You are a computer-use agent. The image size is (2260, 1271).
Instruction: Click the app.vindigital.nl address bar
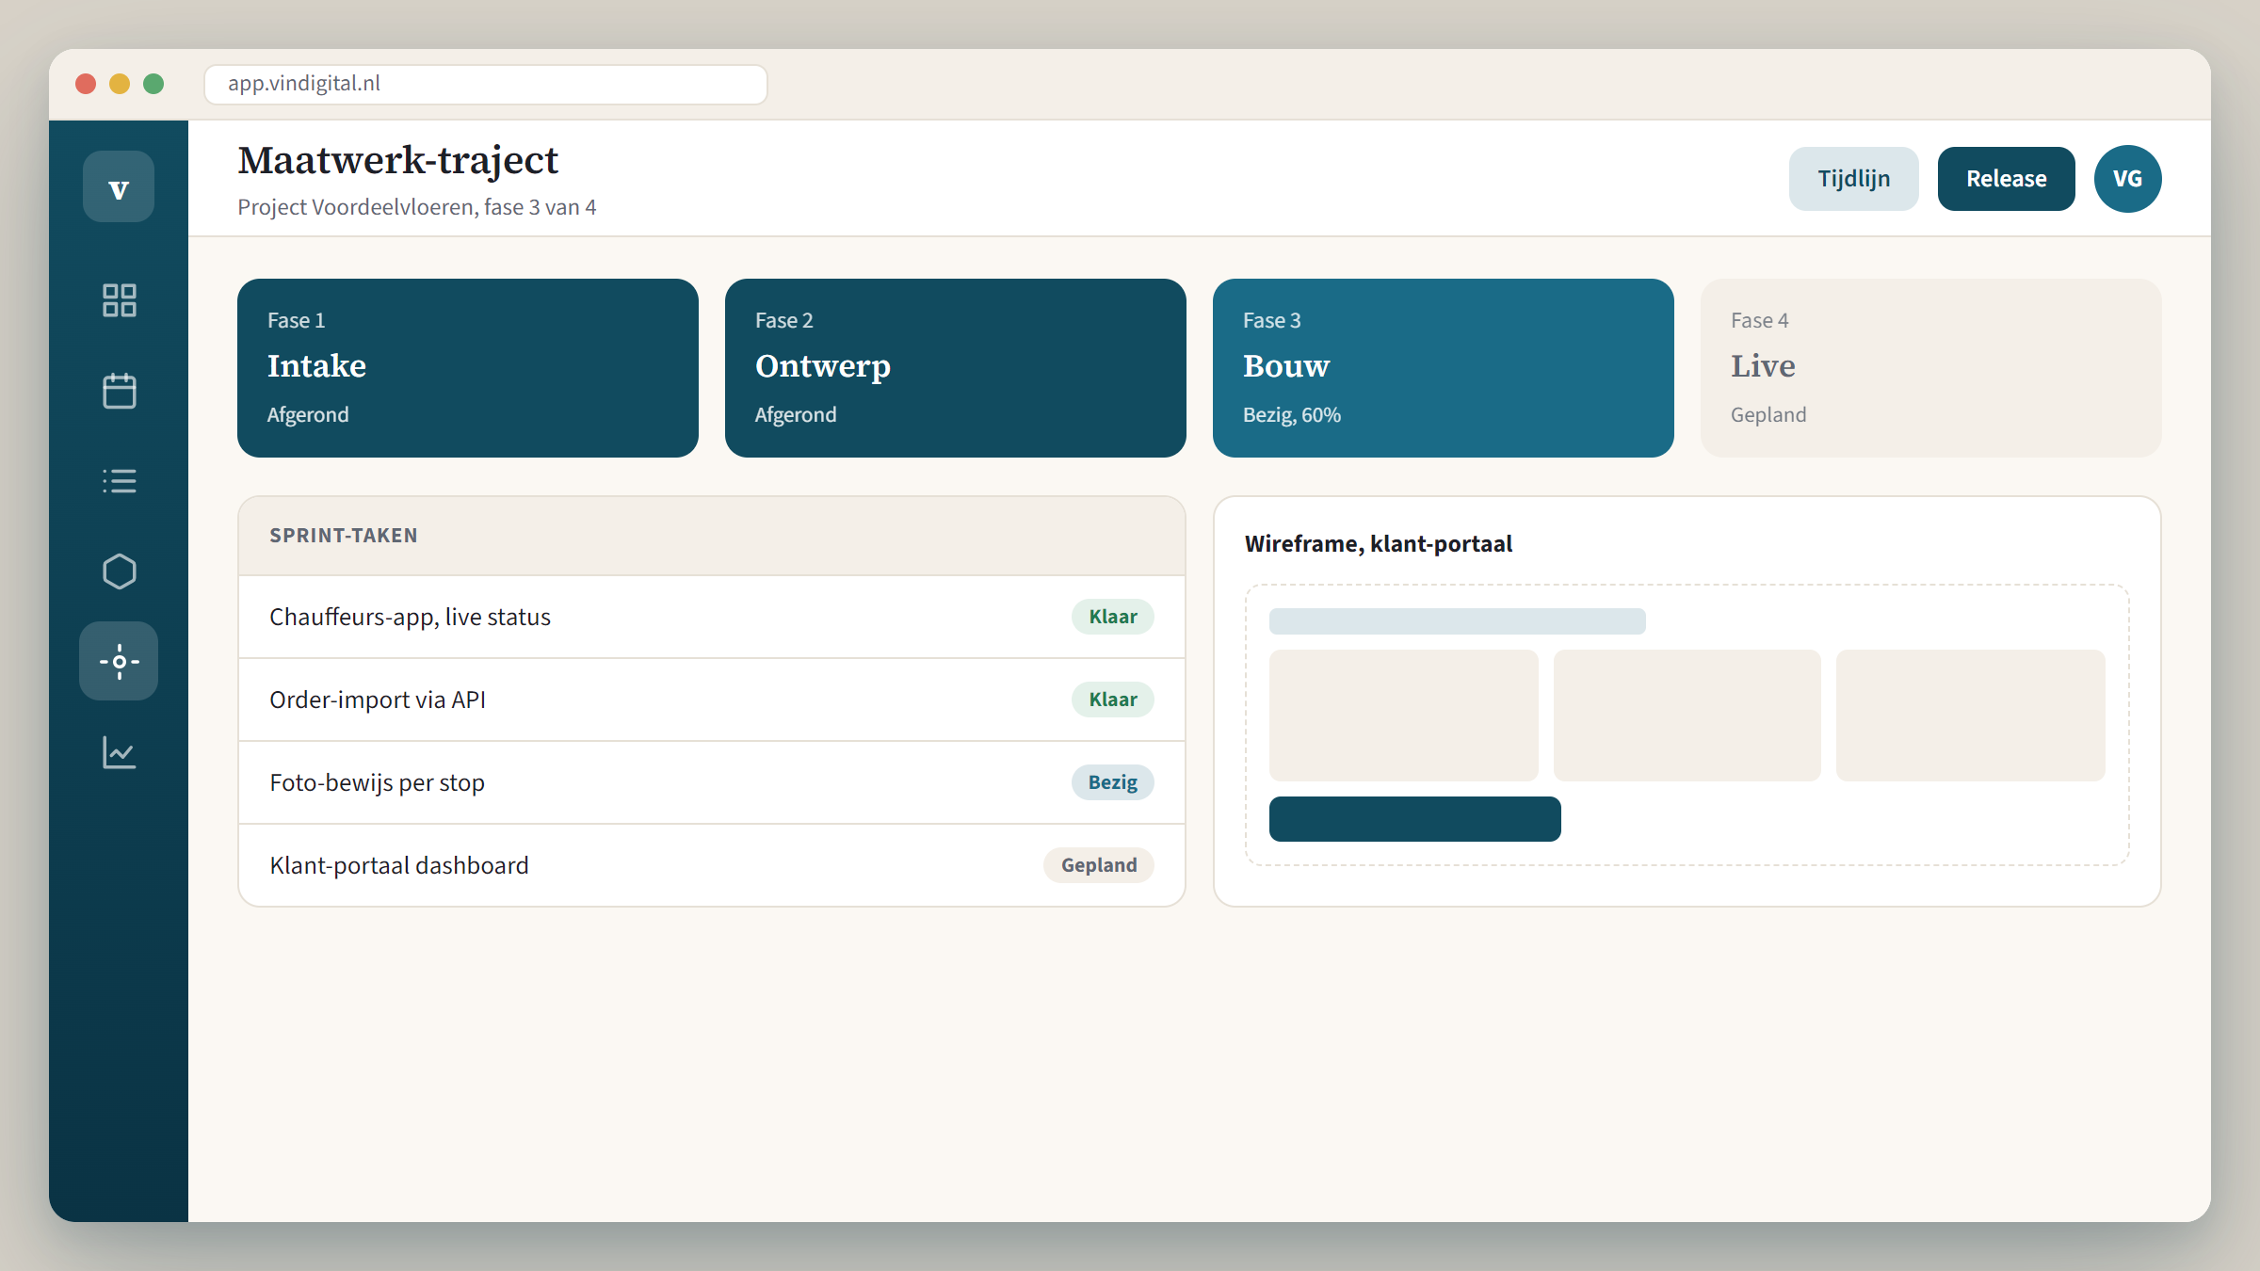click(486, 84)
